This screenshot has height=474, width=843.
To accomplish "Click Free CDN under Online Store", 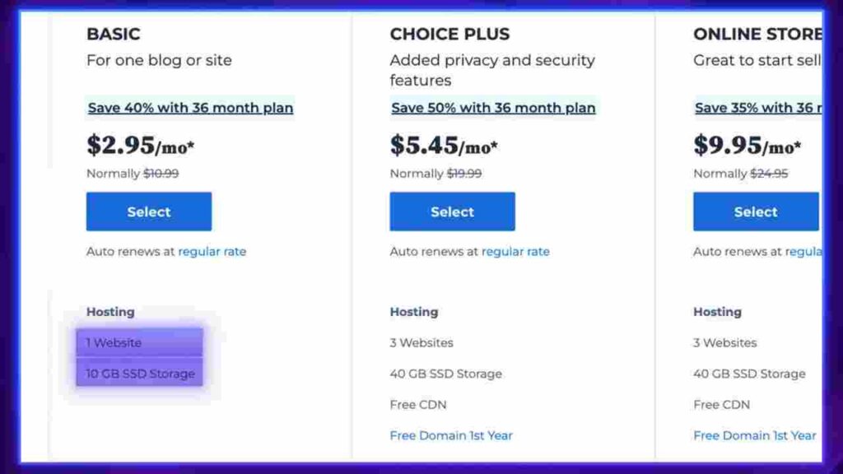I will 721,405.
